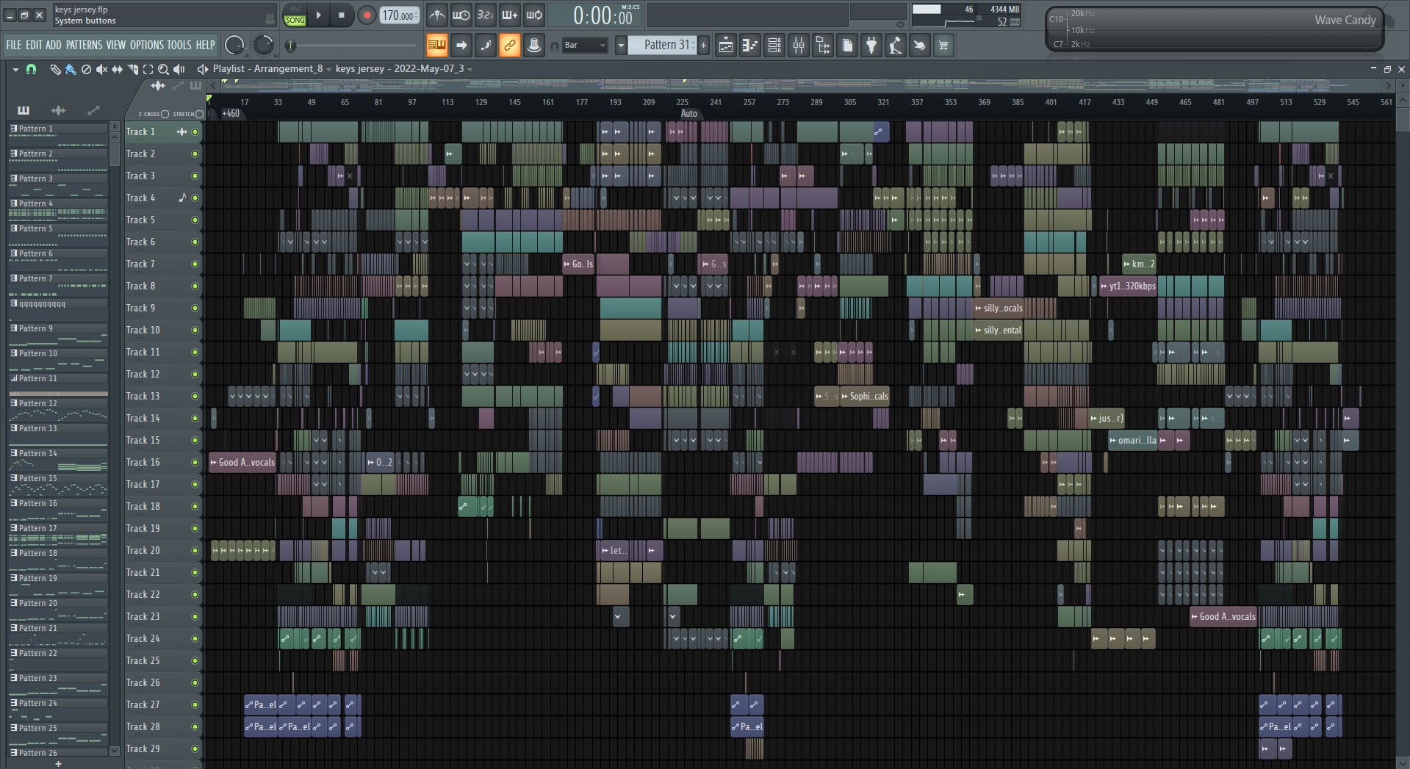
Task: Open the Playlist options menu arrow
Action: 15,69
